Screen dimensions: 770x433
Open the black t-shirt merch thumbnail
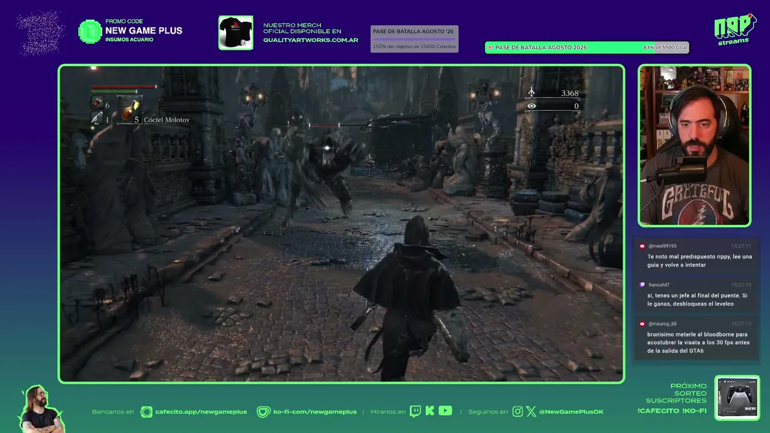click(x=236, y=32)
